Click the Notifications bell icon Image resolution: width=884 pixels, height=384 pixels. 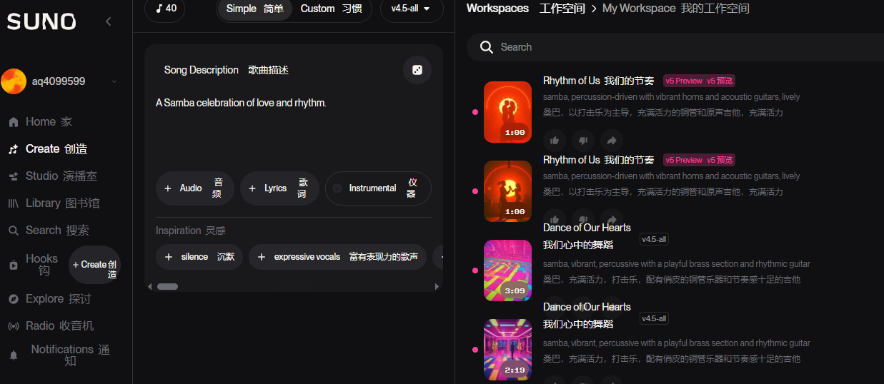click(x=13, y=355)
